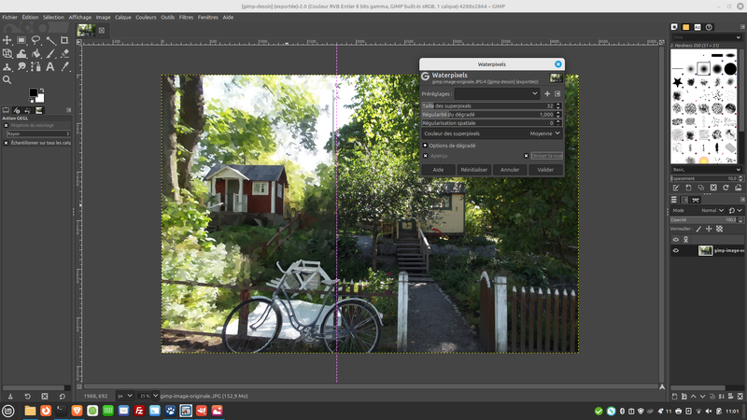Viewport: 747px width, 420px height.
Task: Select the Fuzzy Select wand tool
Action: [x=49, y=40]
